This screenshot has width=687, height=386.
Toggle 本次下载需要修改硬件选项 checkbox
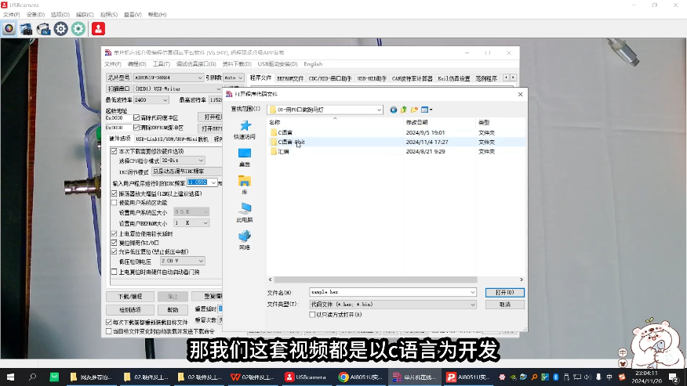click(x=114, y=151)
